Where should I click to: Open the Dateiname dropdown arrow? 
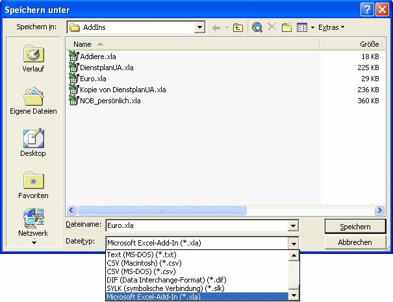tap(294, 226)
